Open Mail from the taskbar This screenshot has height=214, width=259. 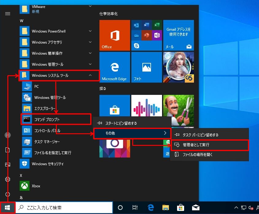coord(196,208)
